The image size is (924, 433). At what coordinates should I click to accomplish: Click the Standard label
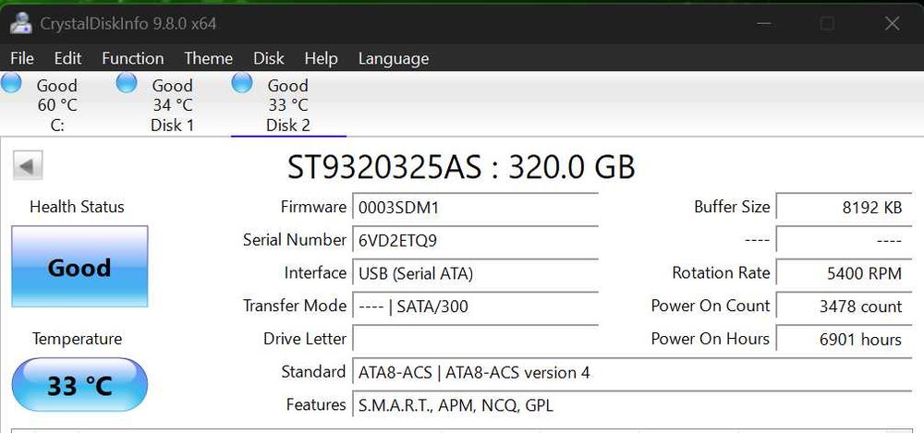pyautogui.click(x=313, y=372)
